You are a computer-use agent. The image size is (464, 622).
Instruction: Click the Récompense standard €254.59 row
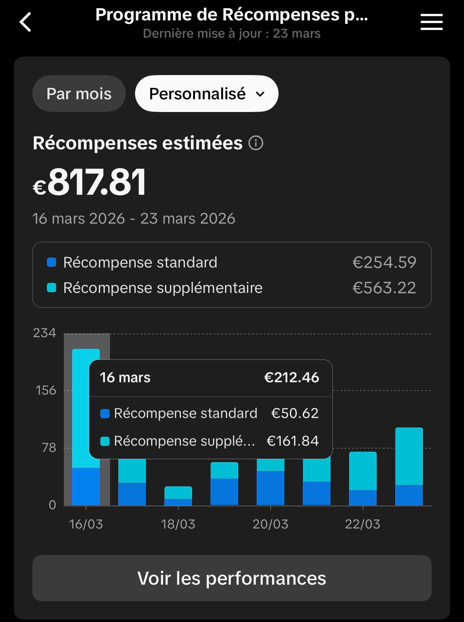pyautogui.click(x=232, y=263)
